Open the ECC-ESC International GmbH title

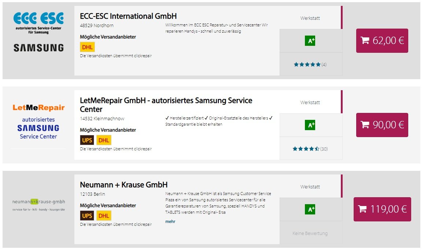pyautogui.click(x=128, y=16)
